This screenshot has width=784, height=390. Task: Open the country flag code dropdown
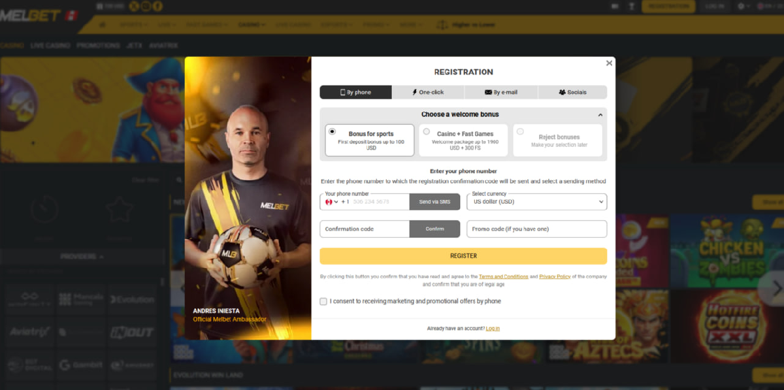pyautogui.click(x=331, y=202)
